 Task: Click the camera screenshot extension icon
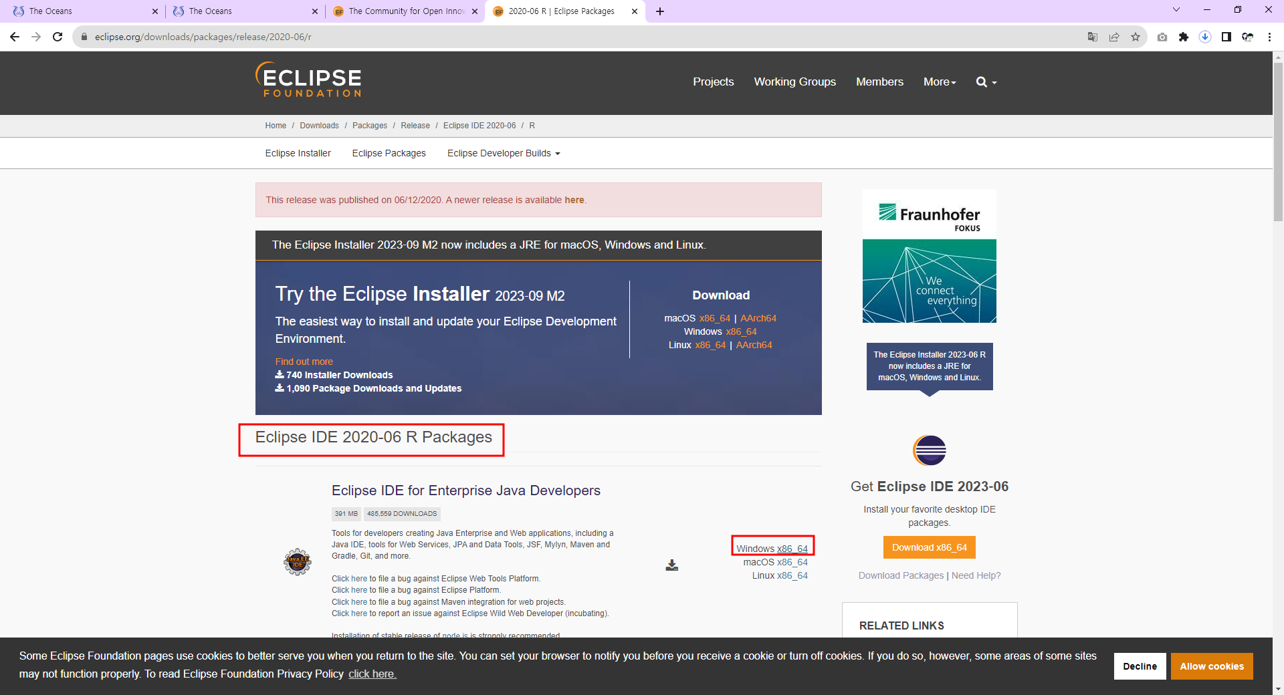coord(1162,37)
